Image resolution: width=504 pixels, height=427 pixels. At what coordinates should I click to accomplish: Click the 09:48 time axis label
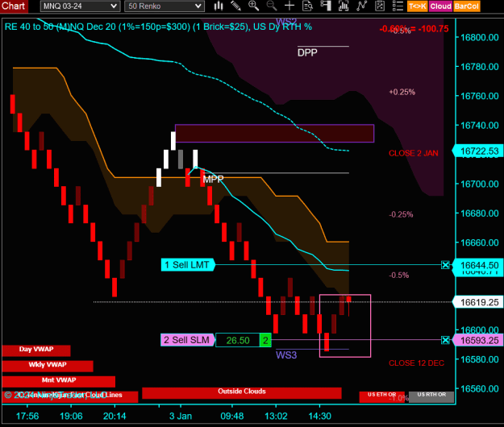[231, 416]
